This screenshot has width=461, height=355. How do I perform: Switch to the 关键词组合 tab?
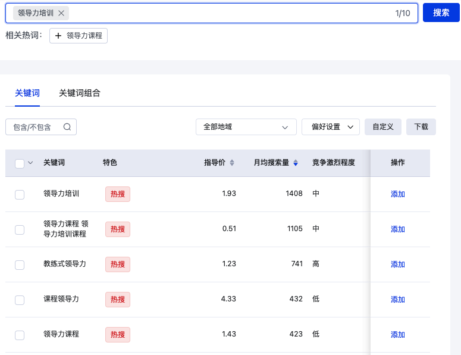(x=80, y=93)
